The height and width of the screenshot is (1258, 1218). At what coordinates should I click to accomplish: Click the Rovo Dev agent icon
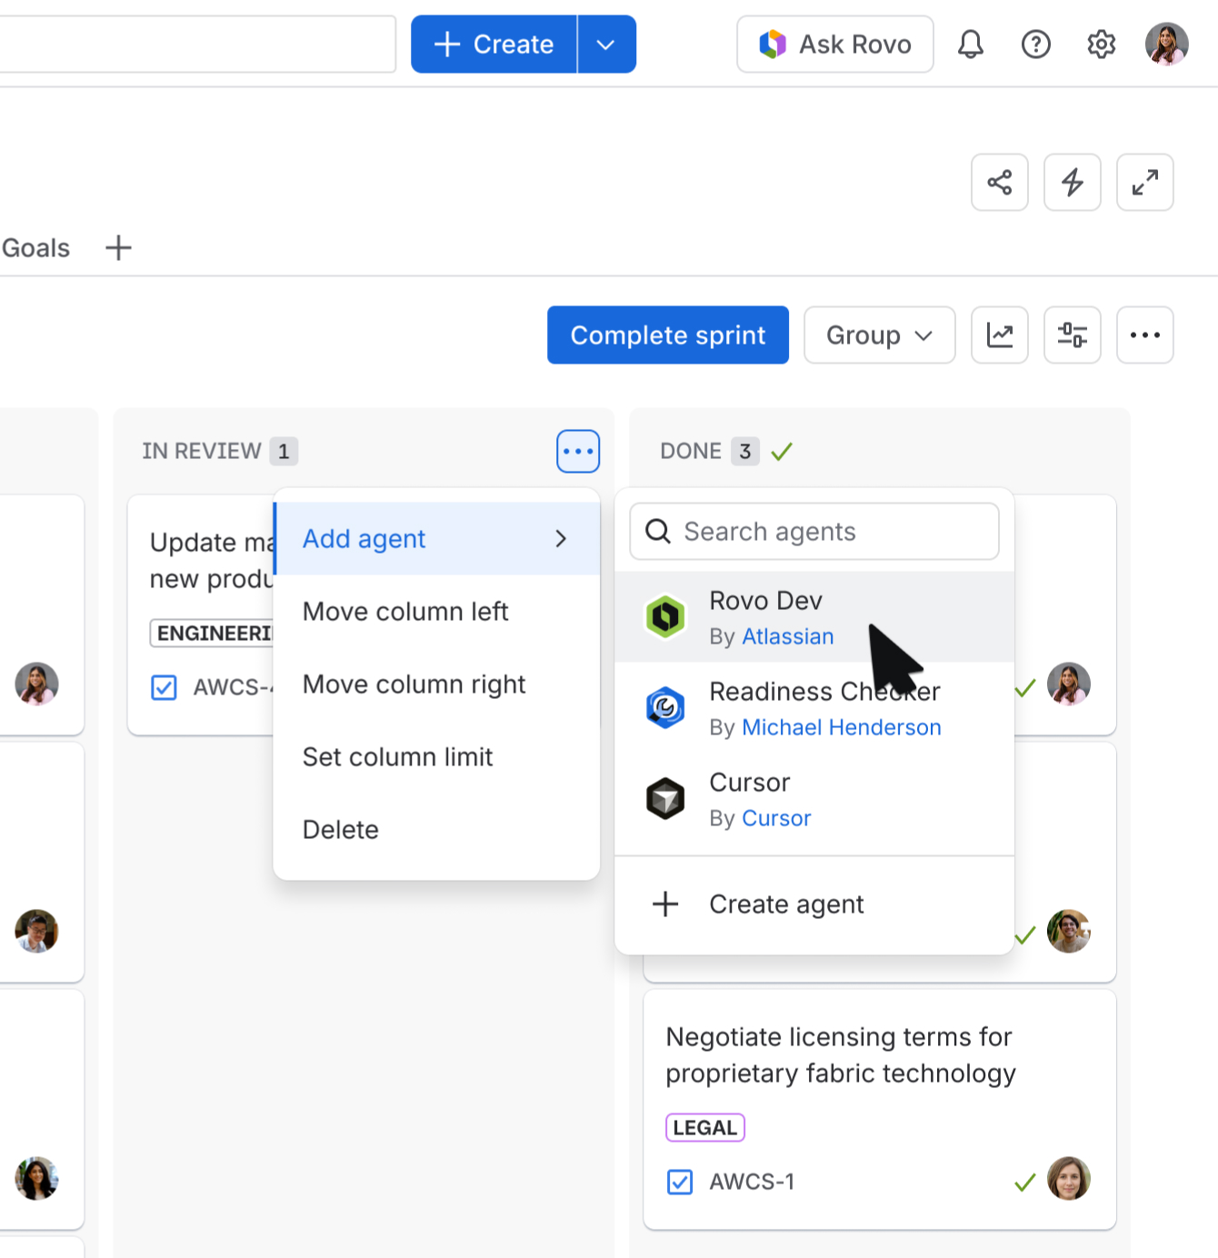click(x=665, y=616)
